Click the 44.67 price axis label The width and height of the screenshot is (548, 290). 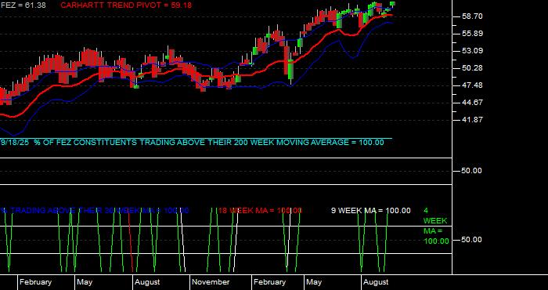(x=472, y=103)
